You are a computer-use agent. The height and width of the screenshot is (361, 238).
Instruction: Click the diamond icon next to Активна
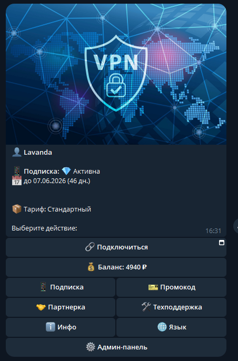pos(66,172)
